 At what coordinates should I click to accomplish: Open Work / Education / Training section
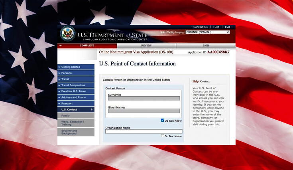76,123
